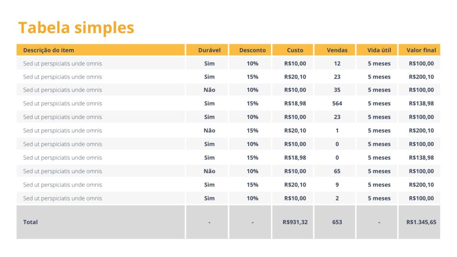
Task: Select the "Vendas" column header
Action: (337, 50)
